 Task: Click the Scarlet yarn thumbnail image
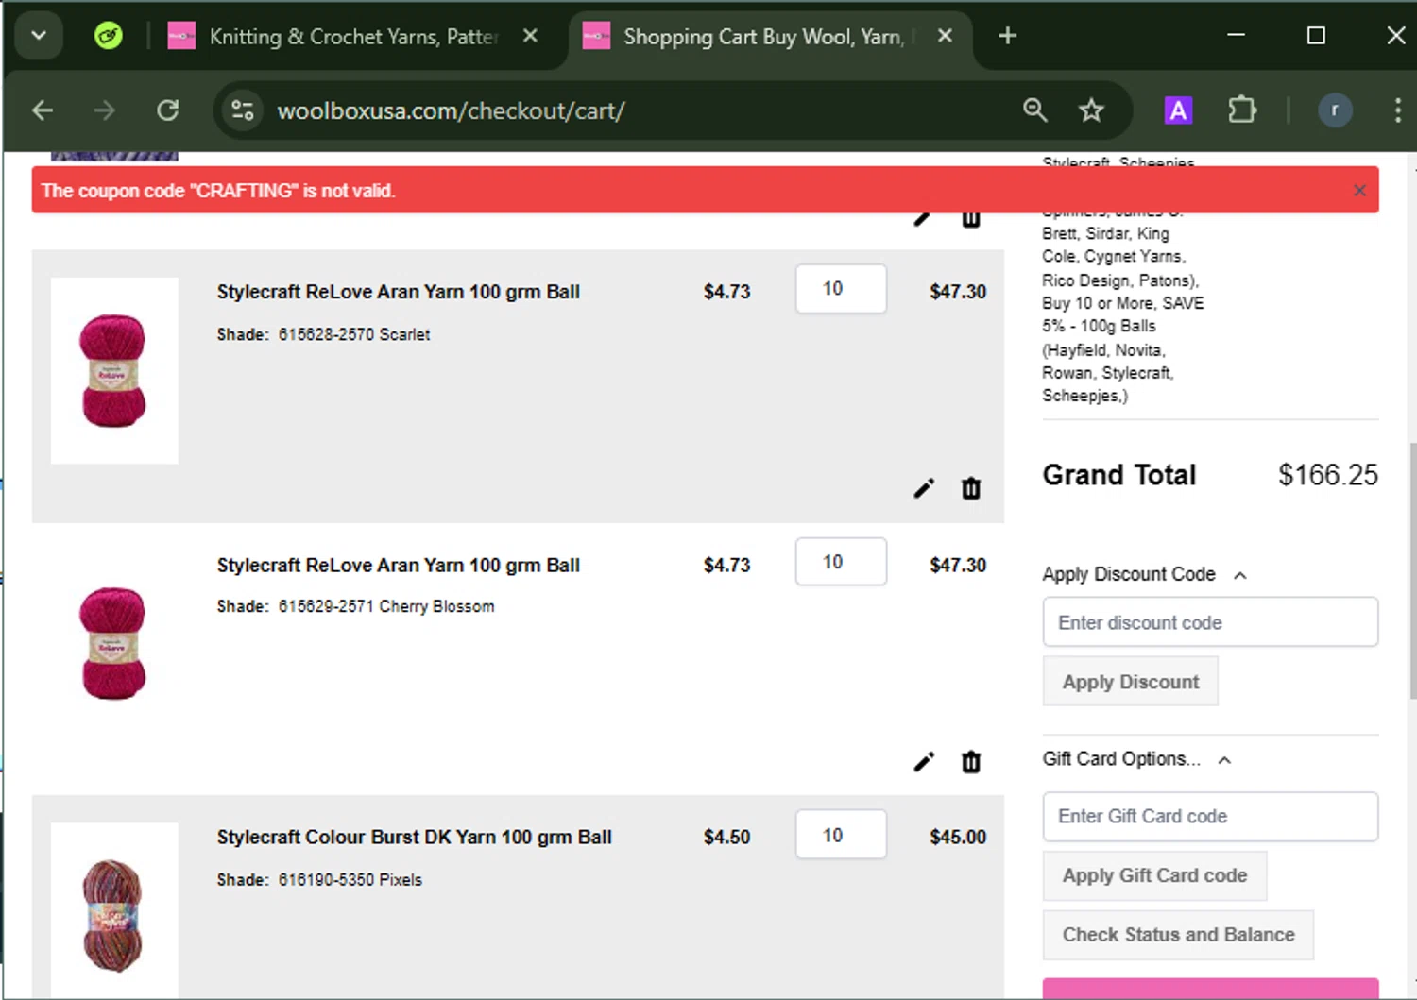[114, 370]
